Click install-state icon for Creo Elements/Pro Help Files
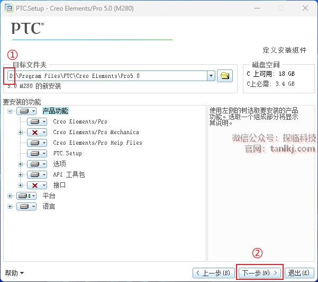This screenshot has width=318, height=282. coord(37,143)
